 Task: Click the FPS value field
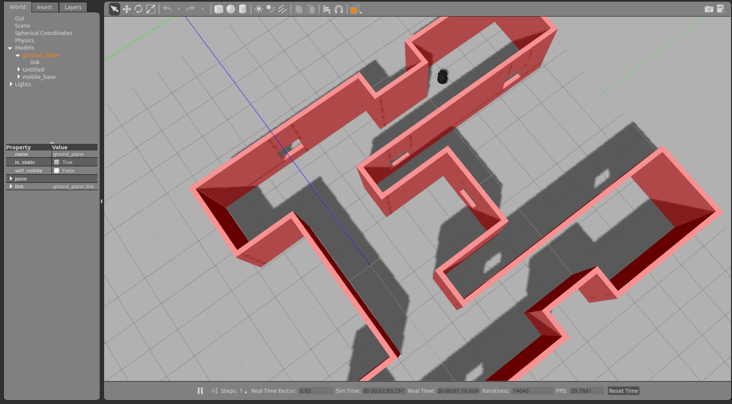pyautogui.click(x=587, y=391)
